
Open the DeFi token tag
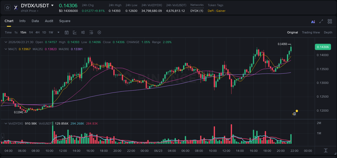[211, 11]
